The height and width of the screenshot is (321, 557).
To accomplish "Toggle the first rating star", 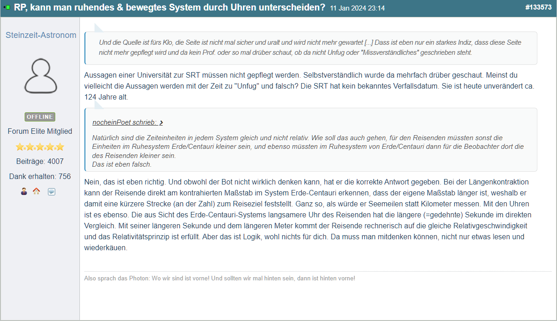I will 20,147.
